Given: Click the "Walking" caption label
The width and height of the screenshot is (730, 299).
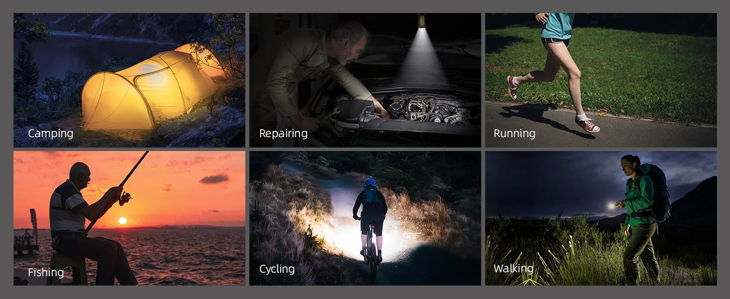Looking at the screenshot, I should pyautogui.click(x=513, y=269).
